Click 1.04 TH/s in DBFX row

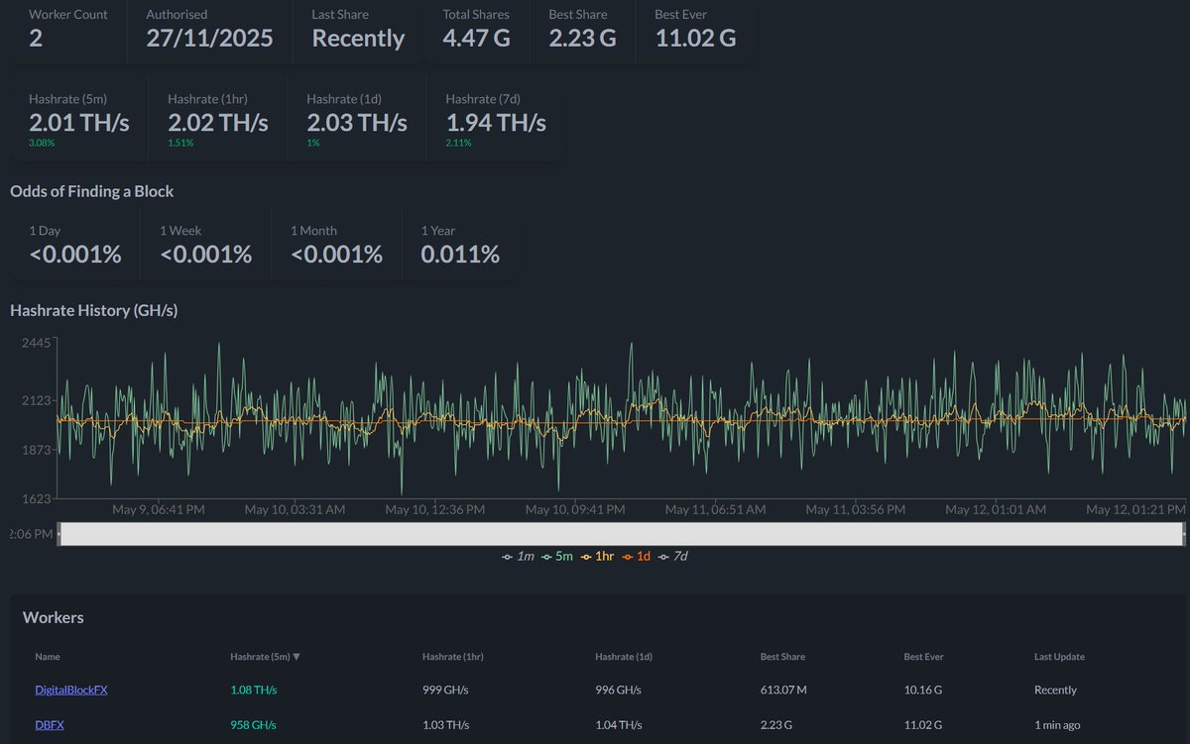pyautogui.click(x=620, y=724)
